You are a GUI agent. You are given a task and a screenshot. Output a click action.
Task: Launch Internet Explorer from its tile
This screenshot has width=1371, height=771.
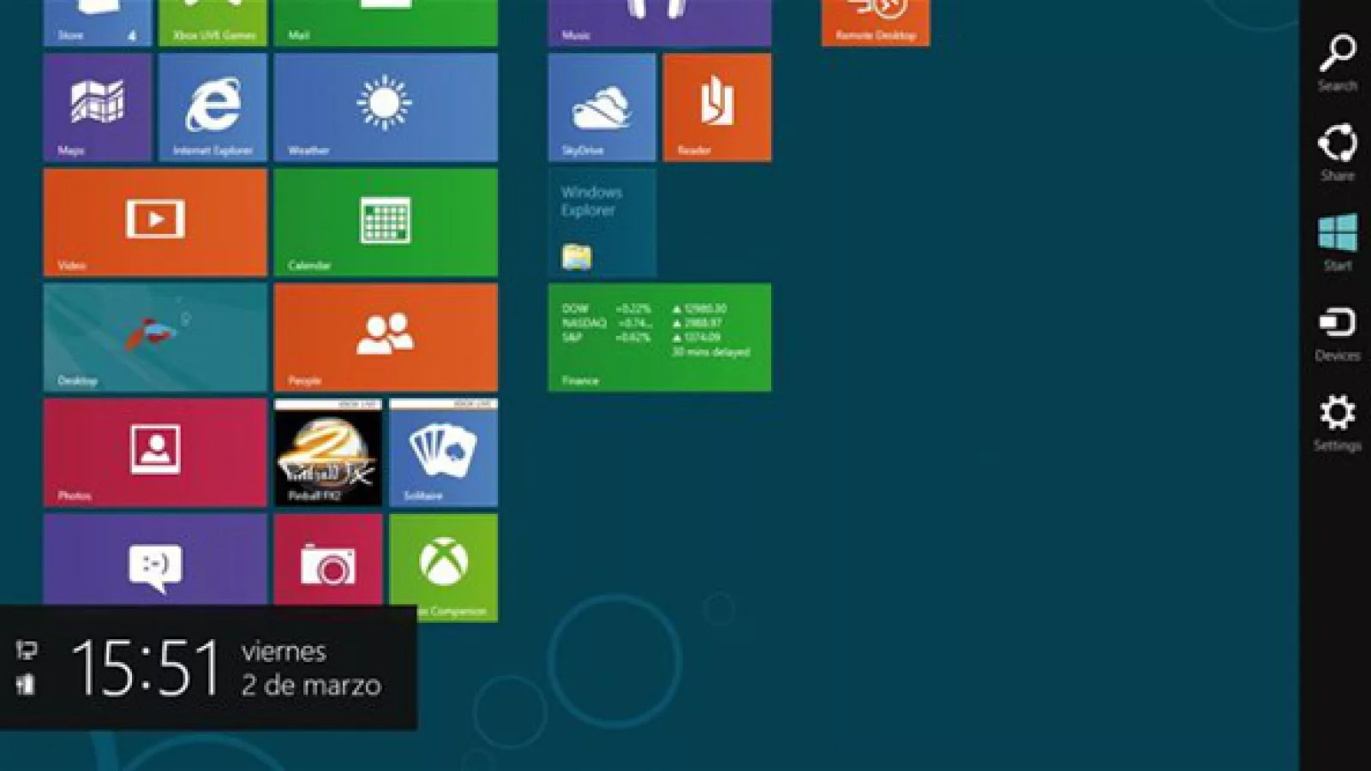(213, 107)
